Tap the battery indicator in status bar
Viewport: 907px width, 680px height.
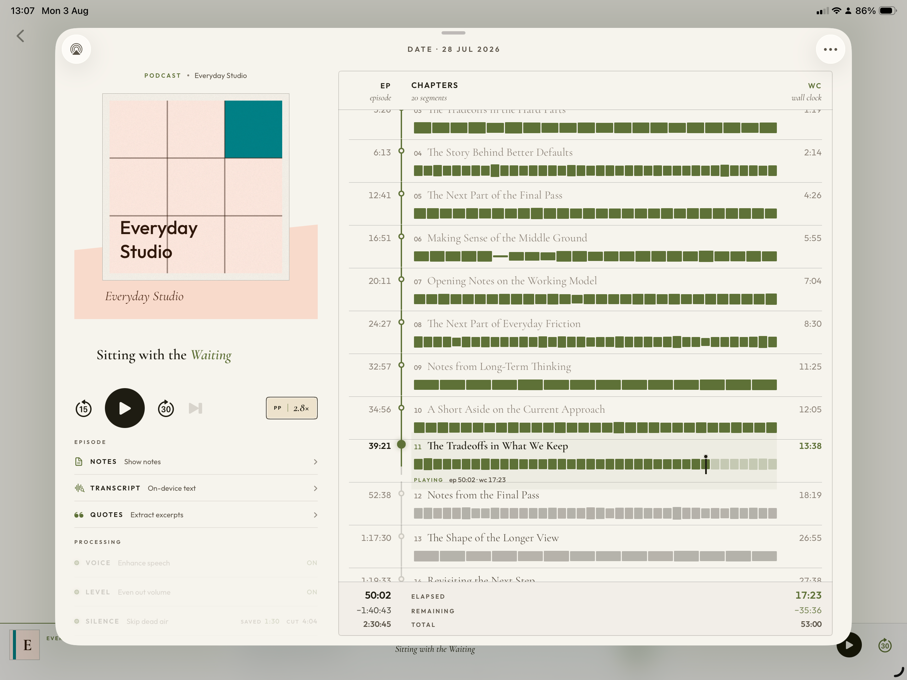[x=888, y=11]
